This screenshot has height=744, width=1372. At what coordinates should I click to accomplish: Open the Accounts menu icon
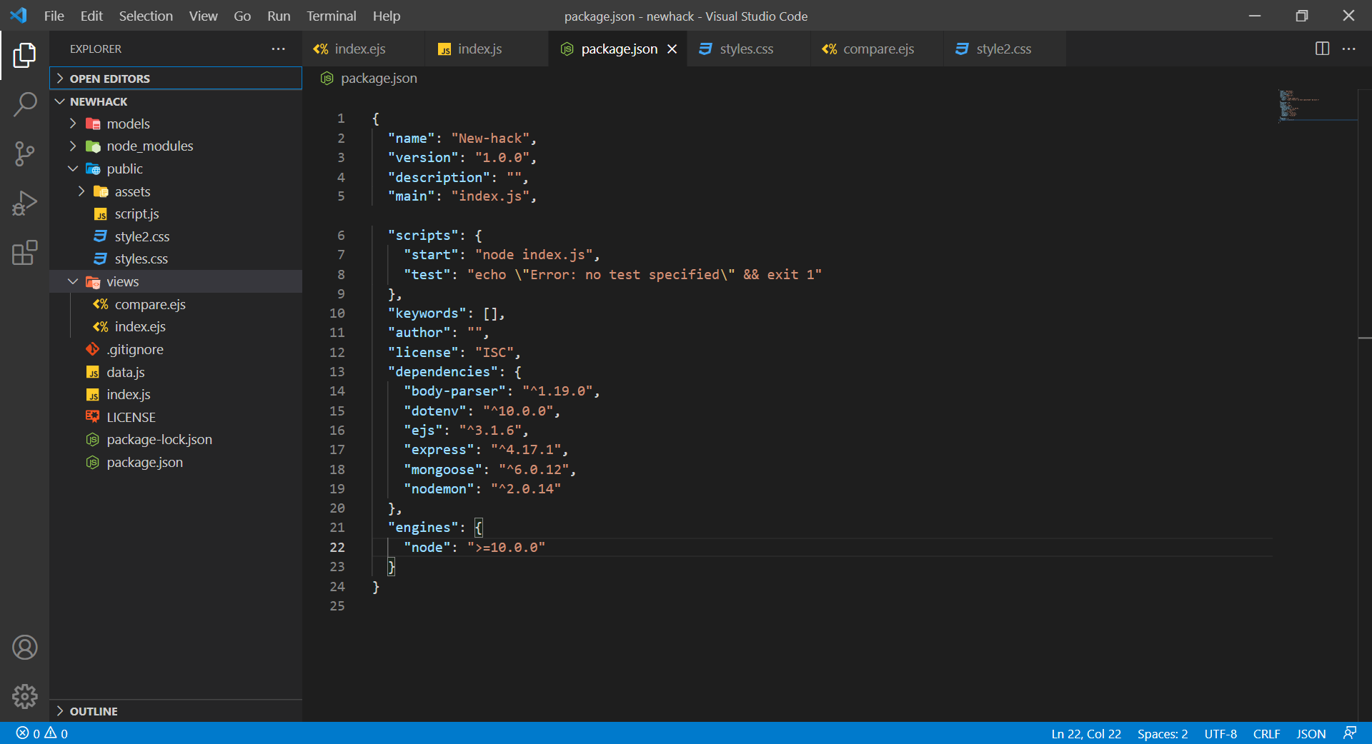tap(25, 648)
